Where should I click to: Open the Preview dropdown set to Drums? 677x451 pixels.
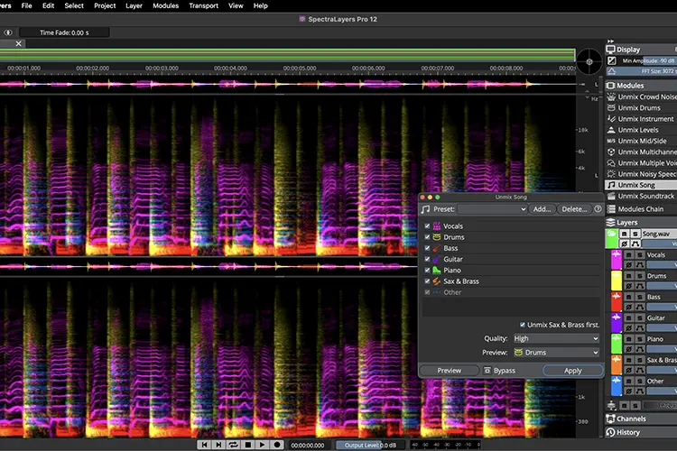pos(556,352)
